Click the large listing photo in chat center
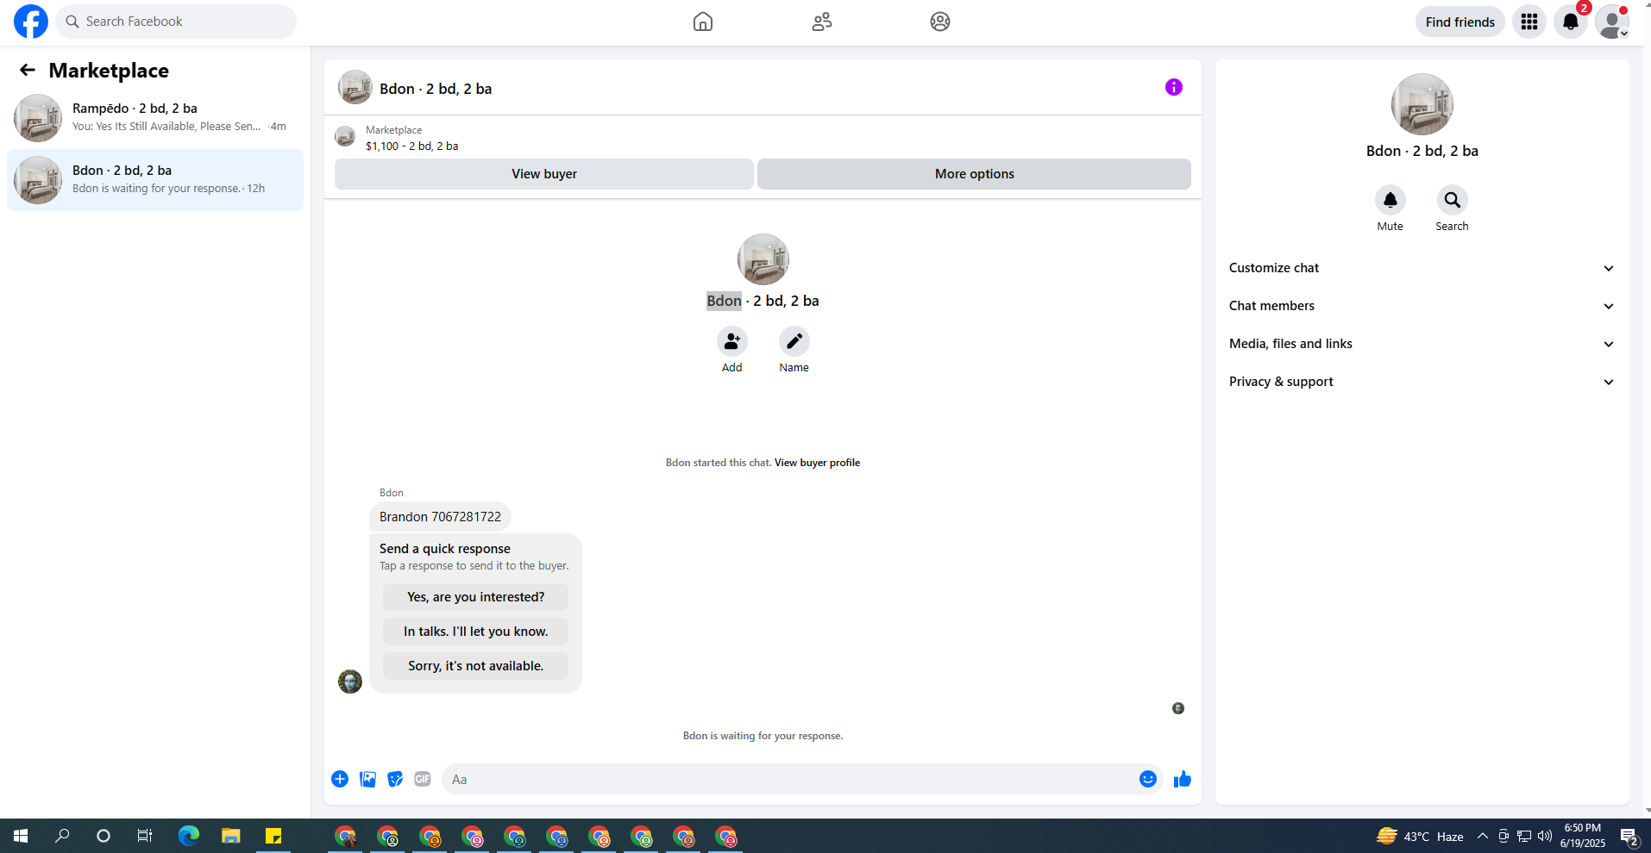 point(763,259)
